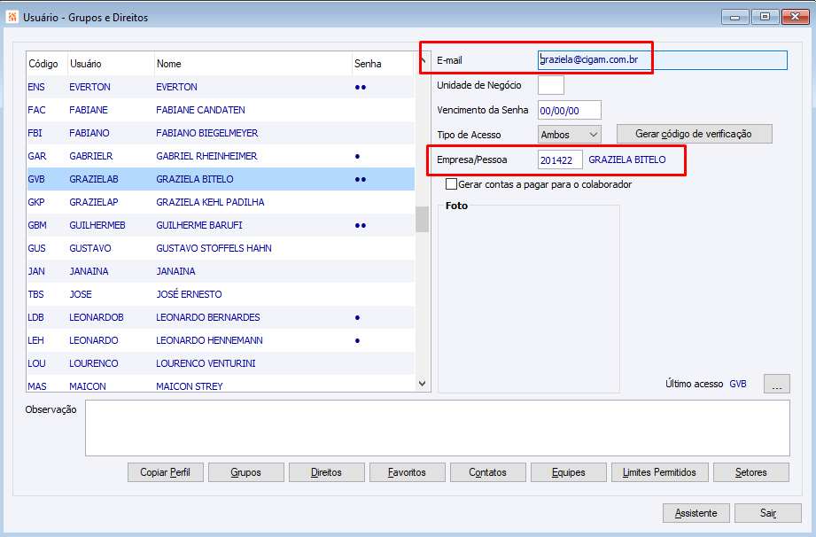
Task: Open Limites Permitidos
Action: [659, 472]
